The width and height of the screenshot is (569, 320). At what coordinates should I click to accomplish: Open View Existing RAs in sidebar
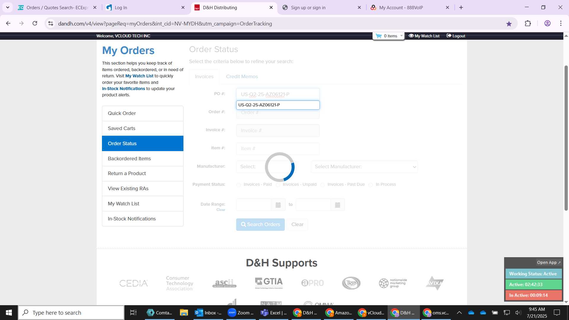tap(143, 188)
